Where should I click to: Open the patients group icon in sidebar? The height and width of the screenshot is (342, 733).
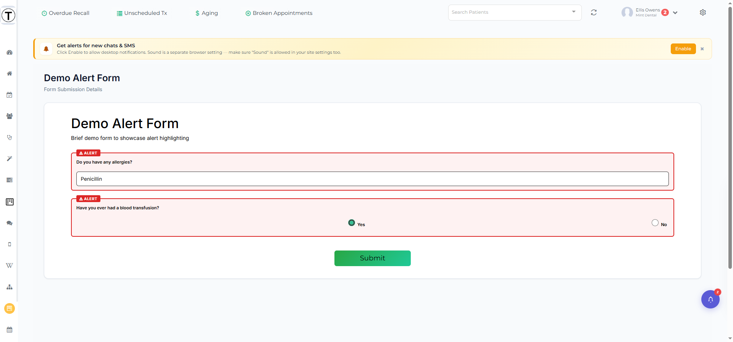[x=10, y=116]
